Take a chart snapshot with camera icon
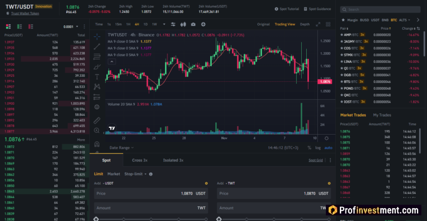 193,24
